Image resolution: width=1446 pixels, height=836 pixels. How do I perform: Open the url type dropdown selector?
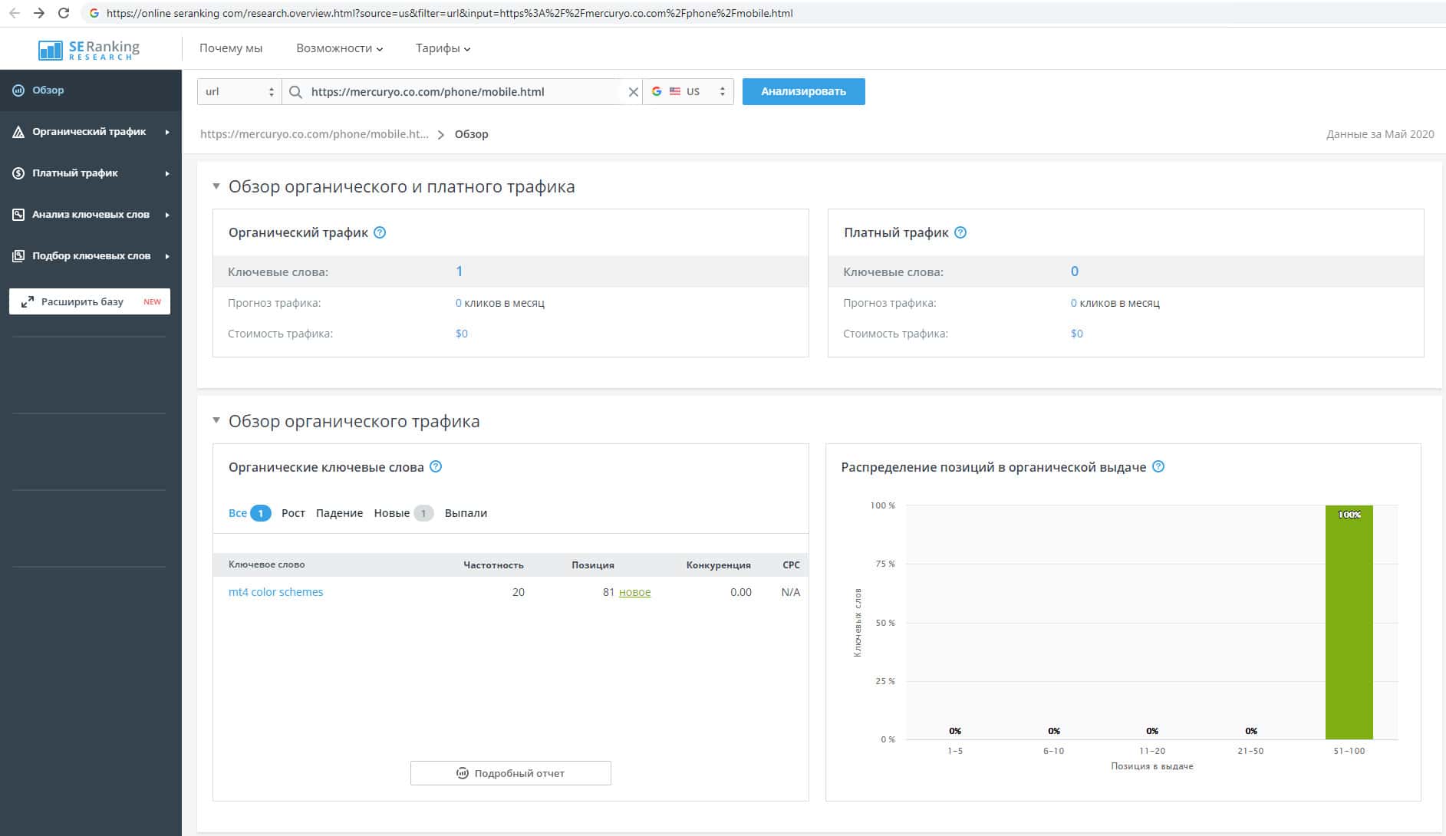point(239,92)
